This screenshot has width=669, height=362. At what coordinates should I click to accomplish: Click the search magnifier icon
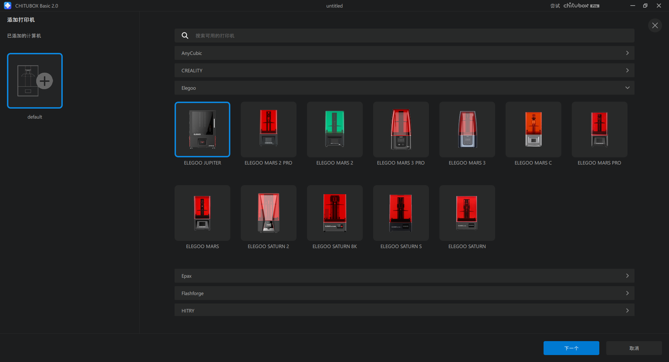[185, 36]
